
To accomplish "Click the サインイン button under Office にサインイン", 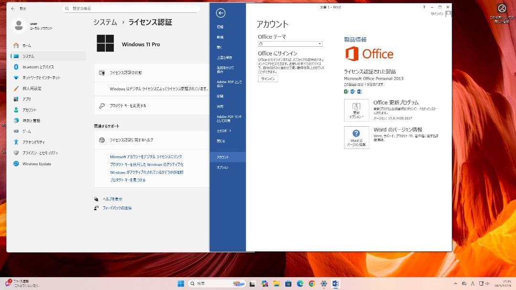I will point(268,78).
